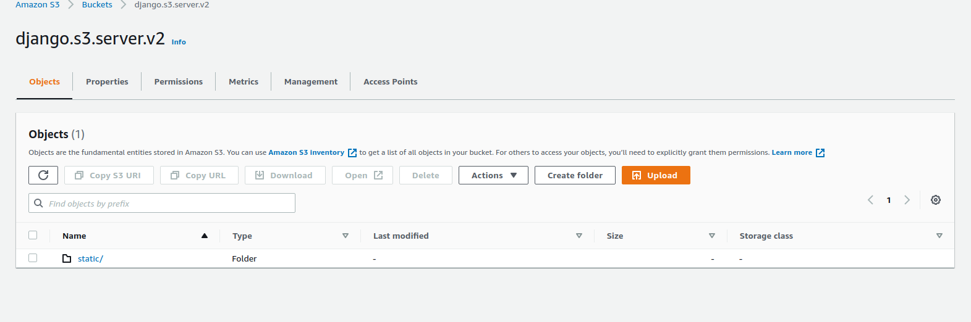This screenshot has width=971, height=322.
Task: Check the static/ row checkbox
Action: click(x=33, y=258)
